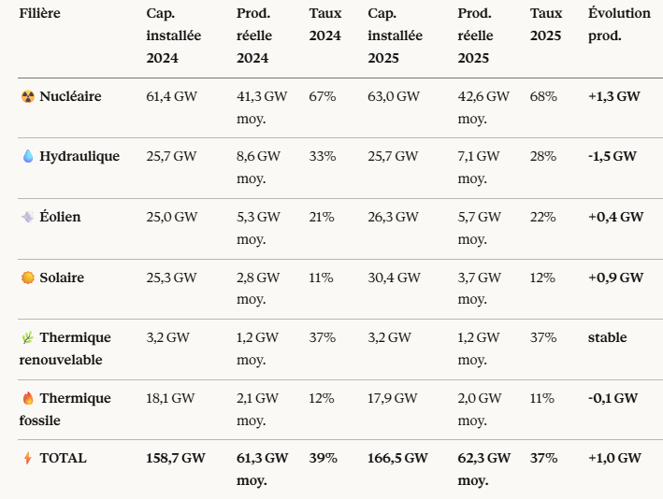Click the radioactive icon beside Nucléaire
The height and width of the screenshot is (499, 663).
[27, 96]
